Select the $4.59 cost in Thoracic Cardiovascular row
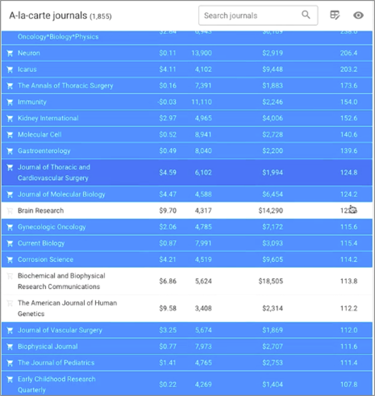Viewport: 375px width, 396px height. tap(168, 173)
